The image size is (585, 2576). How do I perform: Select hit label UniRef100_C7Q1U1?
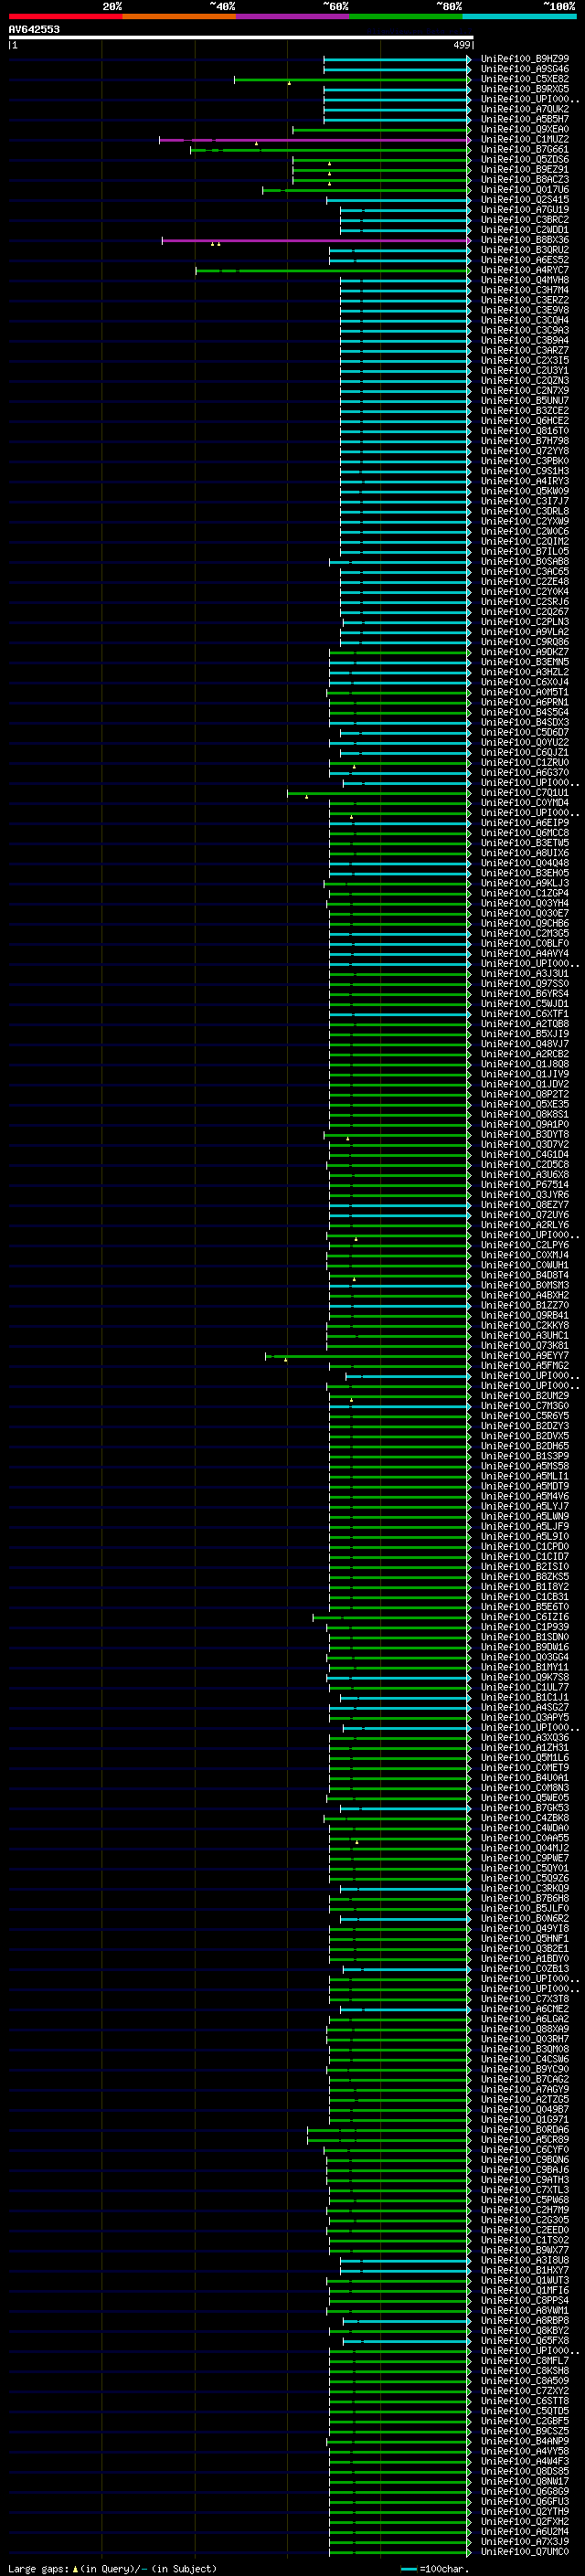pos(525,793)
